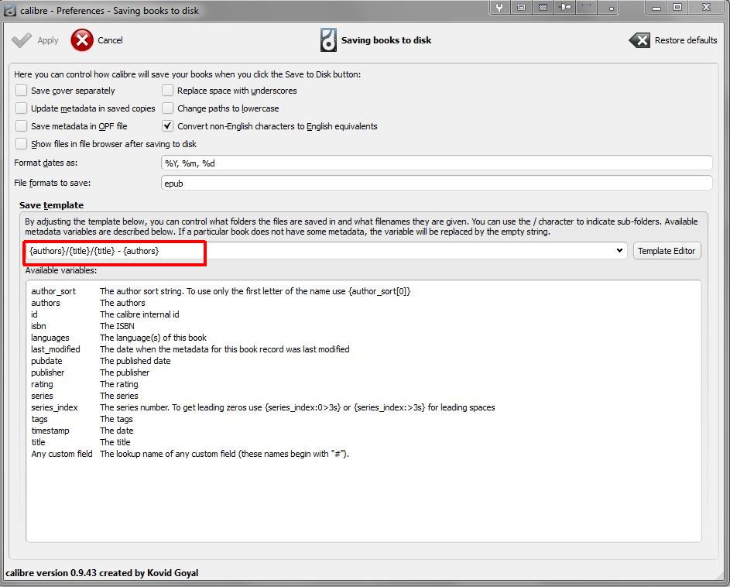The width and height of the screenshot is (730, 587).
Task: Open the save template dropdown arrow
Action: click(x=619, y=251)
